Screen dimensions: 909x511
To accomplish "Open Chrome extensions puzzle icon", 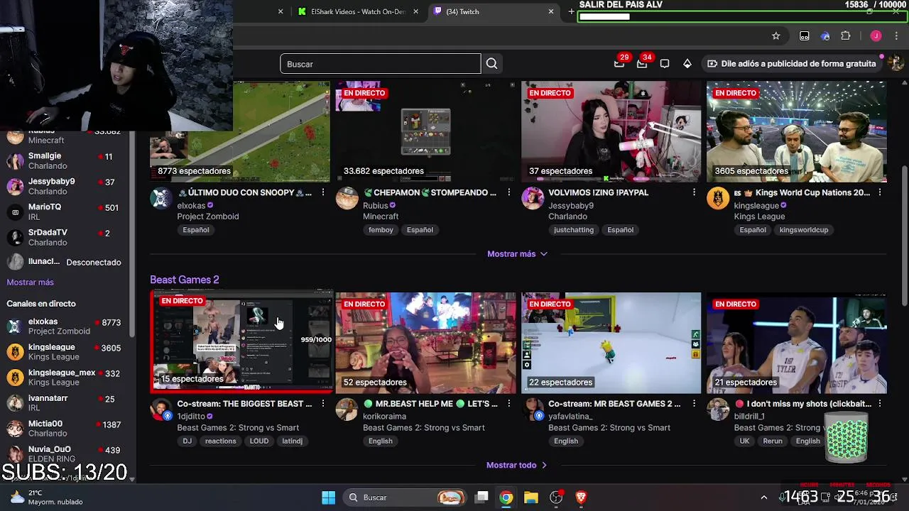I will click(x=845, y=36).
